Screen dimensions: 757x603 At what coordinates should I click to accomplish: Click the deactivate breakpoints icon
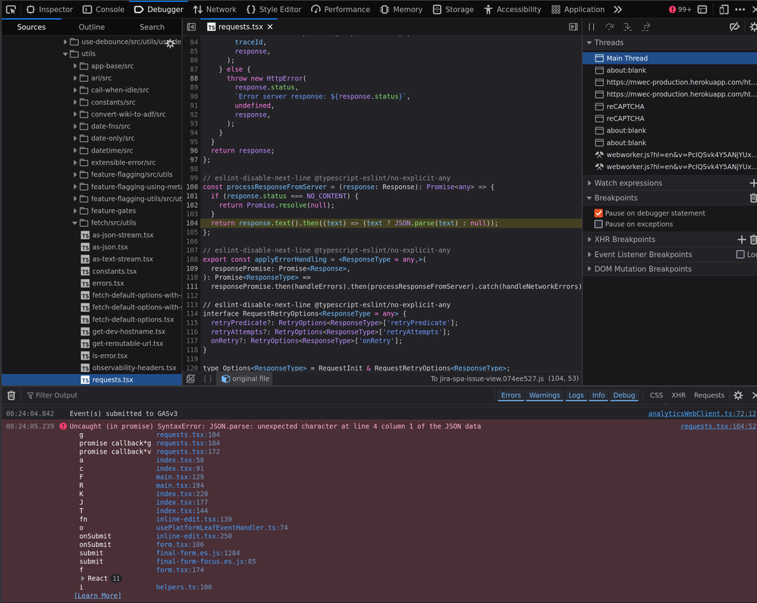(x=733, y=27)
